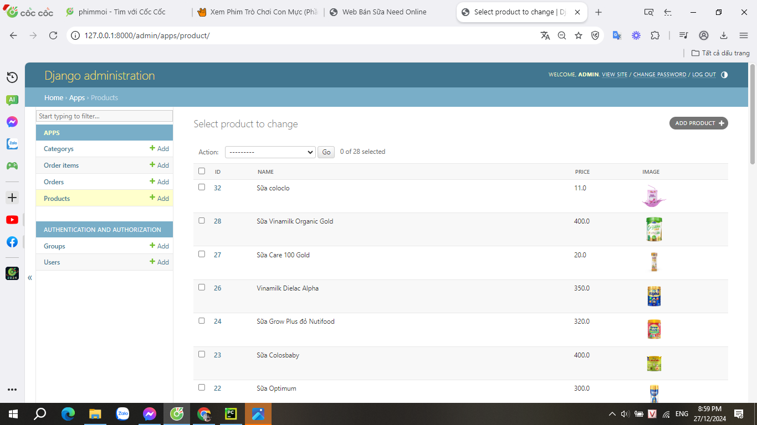This screenshot has width=757, height=425.
Task: Click the ADD PRODUCT button
Action: [x=699, y=123]
